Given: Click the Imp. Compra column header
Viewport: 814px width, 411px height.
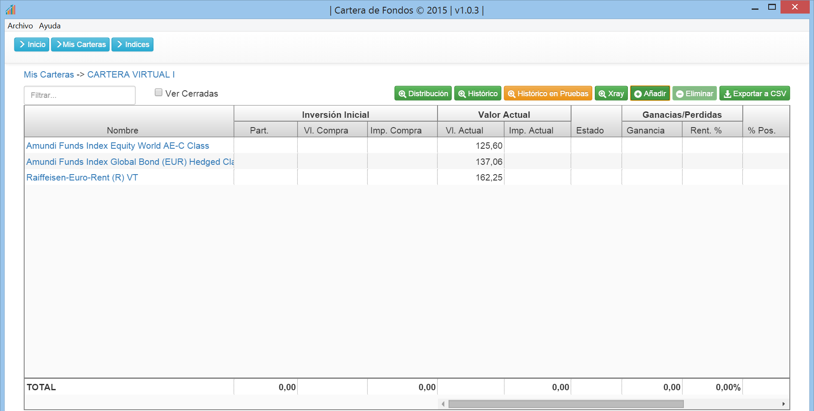Looking at the screenshot, I should [402, 130].
